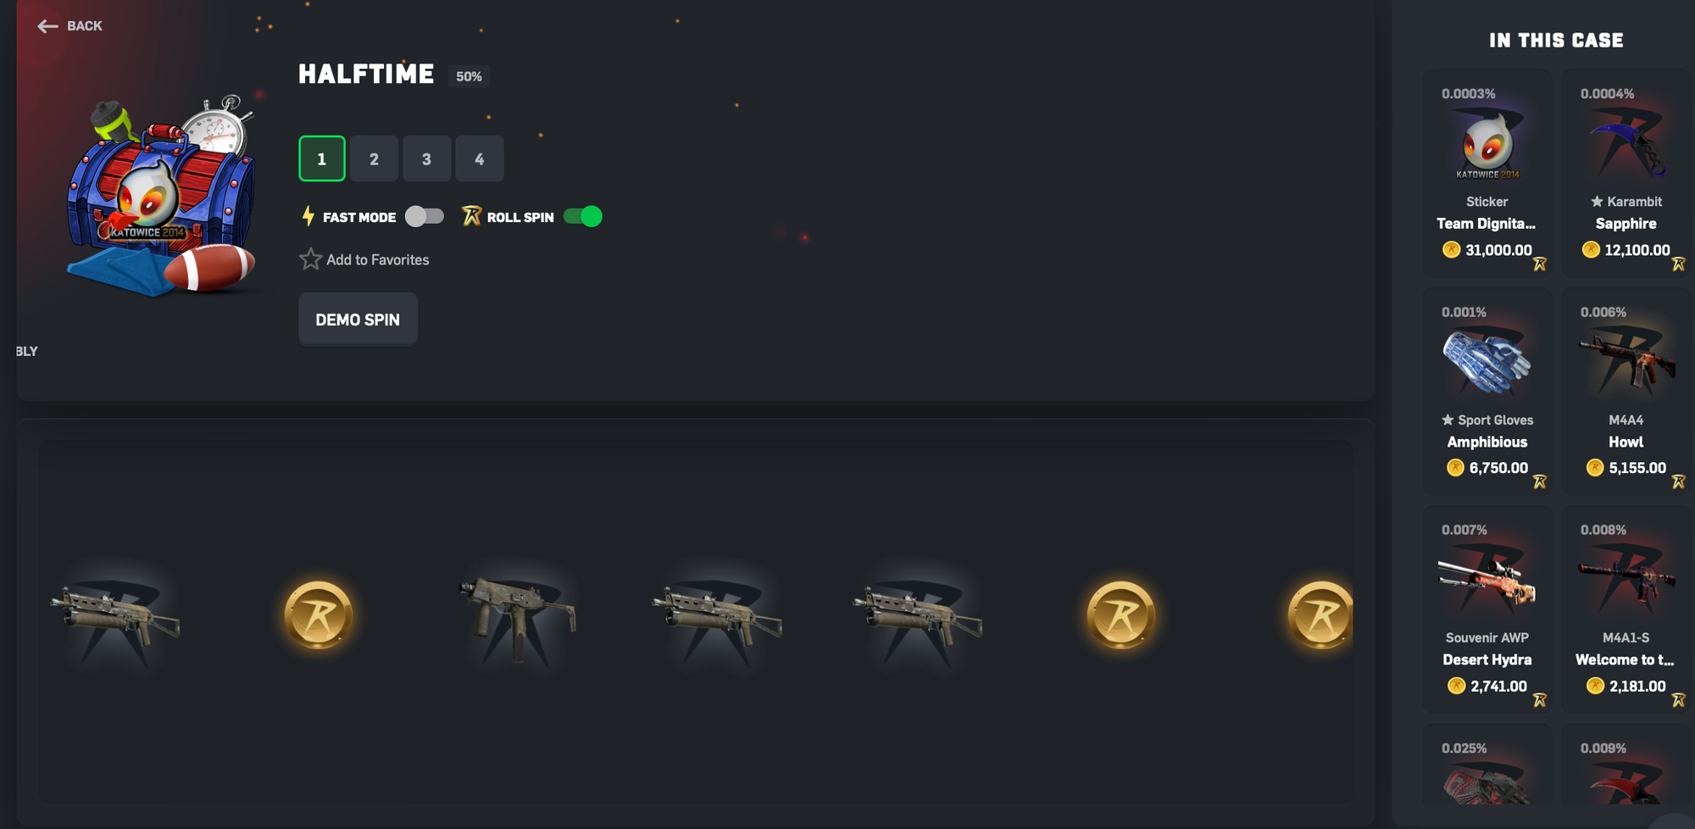Click the roll badge icon on Sport Gloves card

pos(1540,482)
